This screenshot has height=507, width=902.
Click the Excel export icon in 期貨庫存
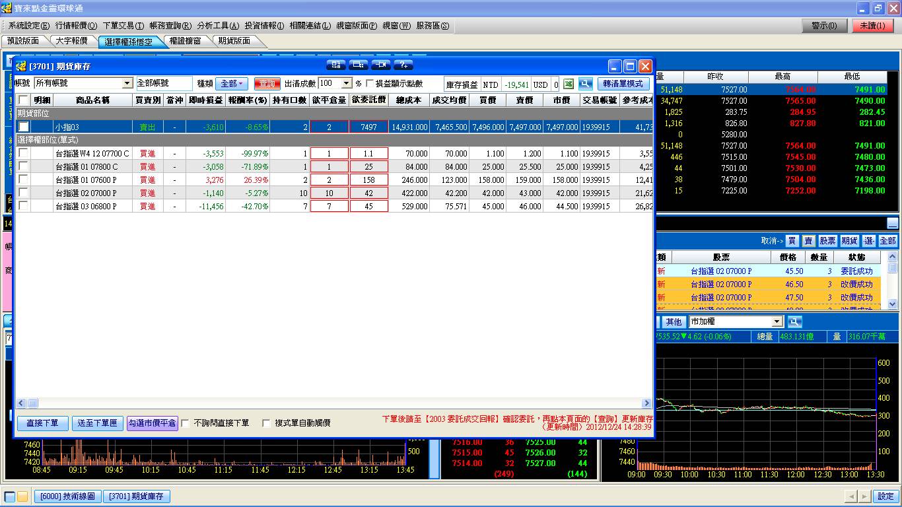568,84
